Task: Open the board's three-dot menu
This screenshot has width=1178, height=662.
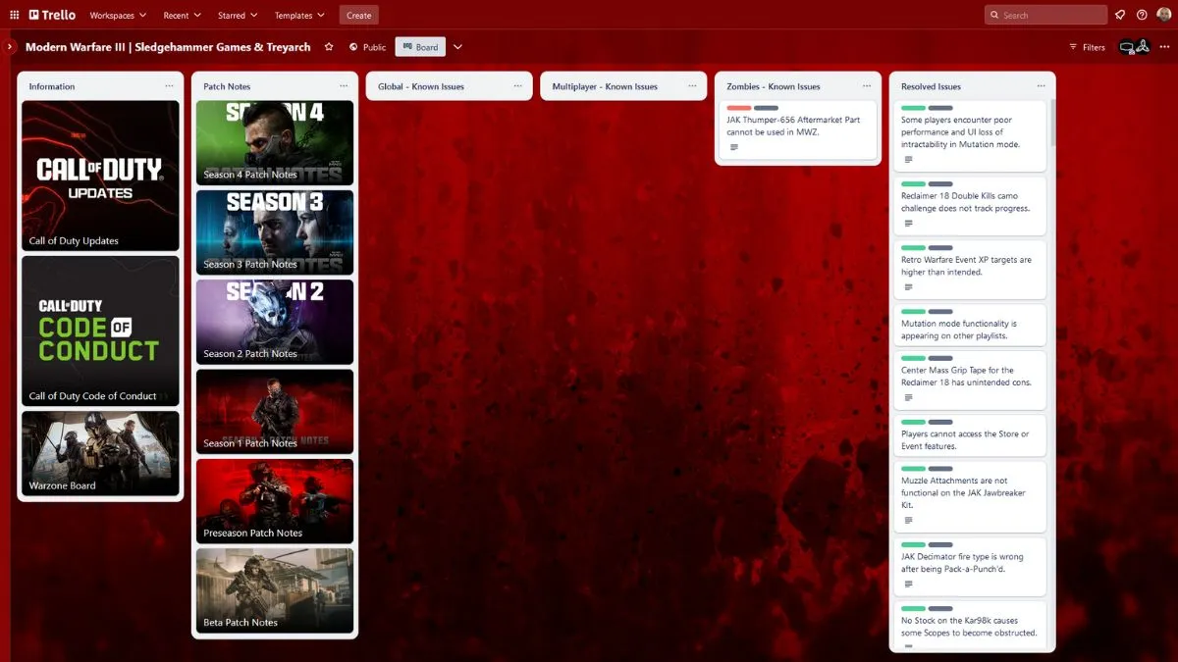Action: click(1164, 46)
